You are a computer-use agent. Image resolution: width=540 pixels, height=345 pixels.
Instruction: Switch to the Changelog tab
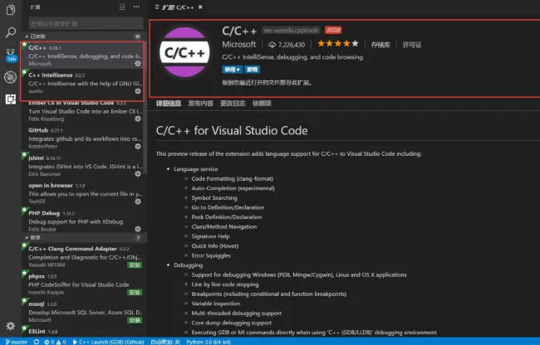(233, 104)
